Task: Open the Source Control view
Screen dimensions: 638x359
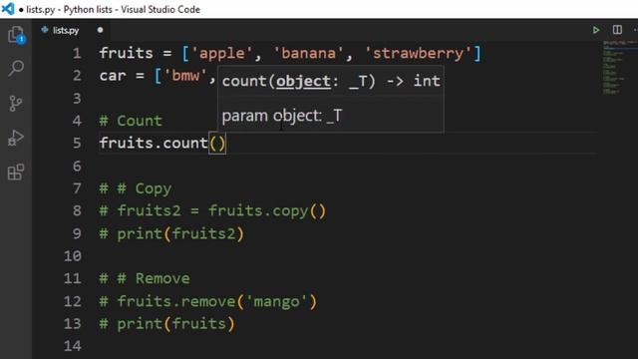Action: [x=16, y=103]
